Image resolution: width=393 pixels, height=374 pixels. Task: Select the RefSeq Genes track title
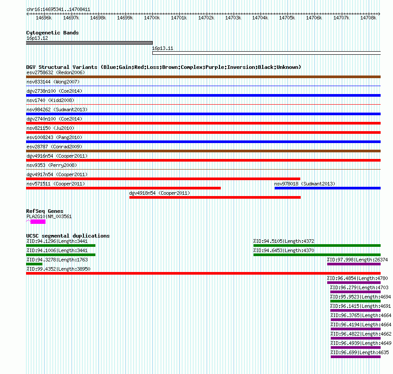tap(45, 211)
